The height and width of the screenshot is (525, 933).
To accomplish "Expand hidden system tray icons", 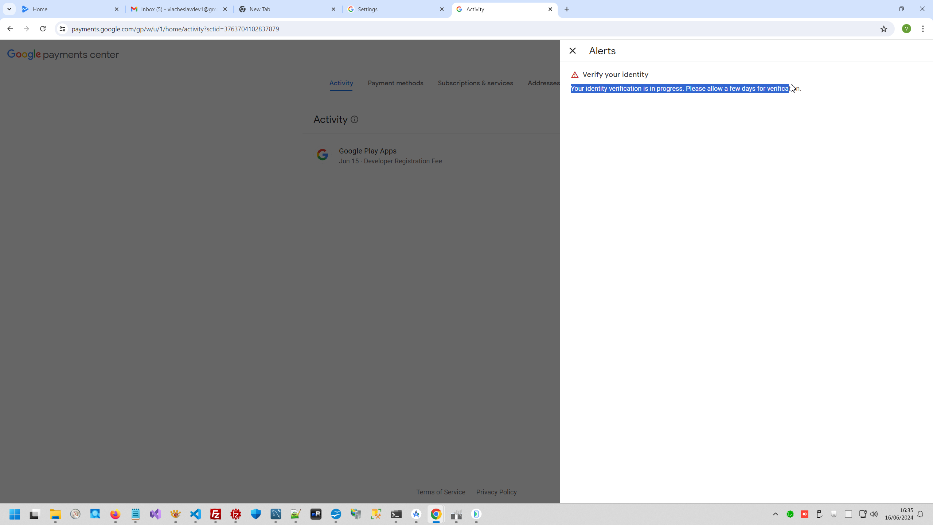I will tap(775, 514).
